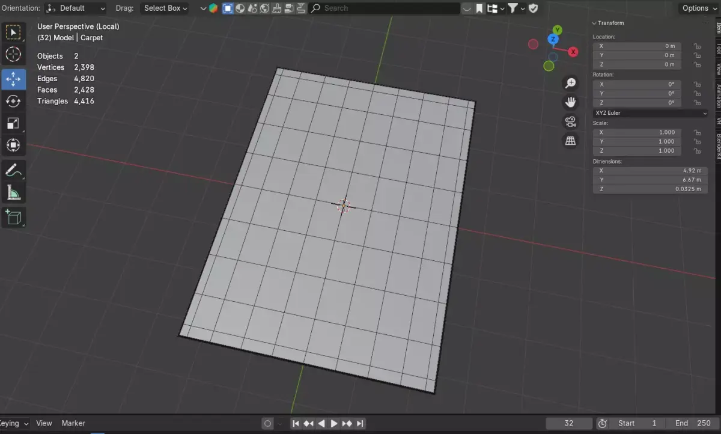Open the auto keying options dropdown arrow
This screenshot has width=721, height=434.
(x=280, y=423)
